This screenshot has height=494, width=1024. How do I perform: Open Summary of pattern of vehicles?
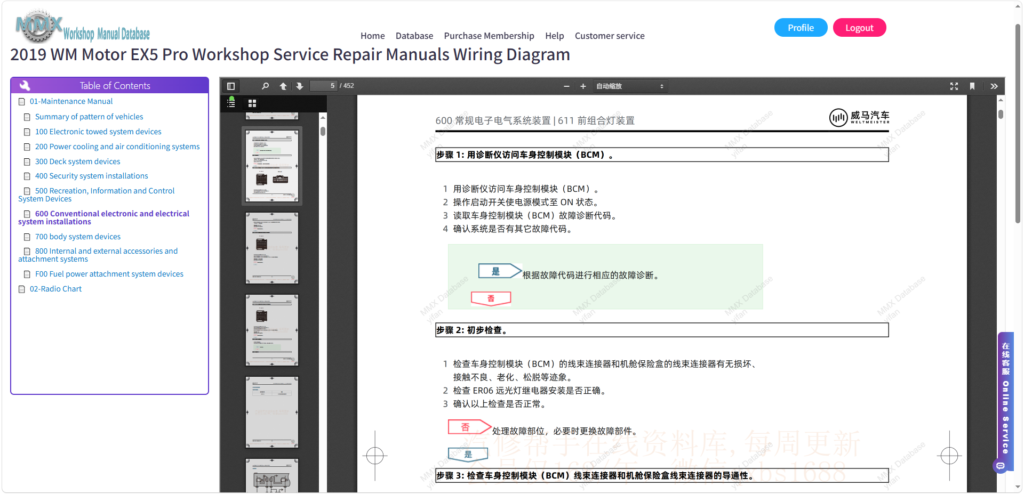(x=89, y=117)
